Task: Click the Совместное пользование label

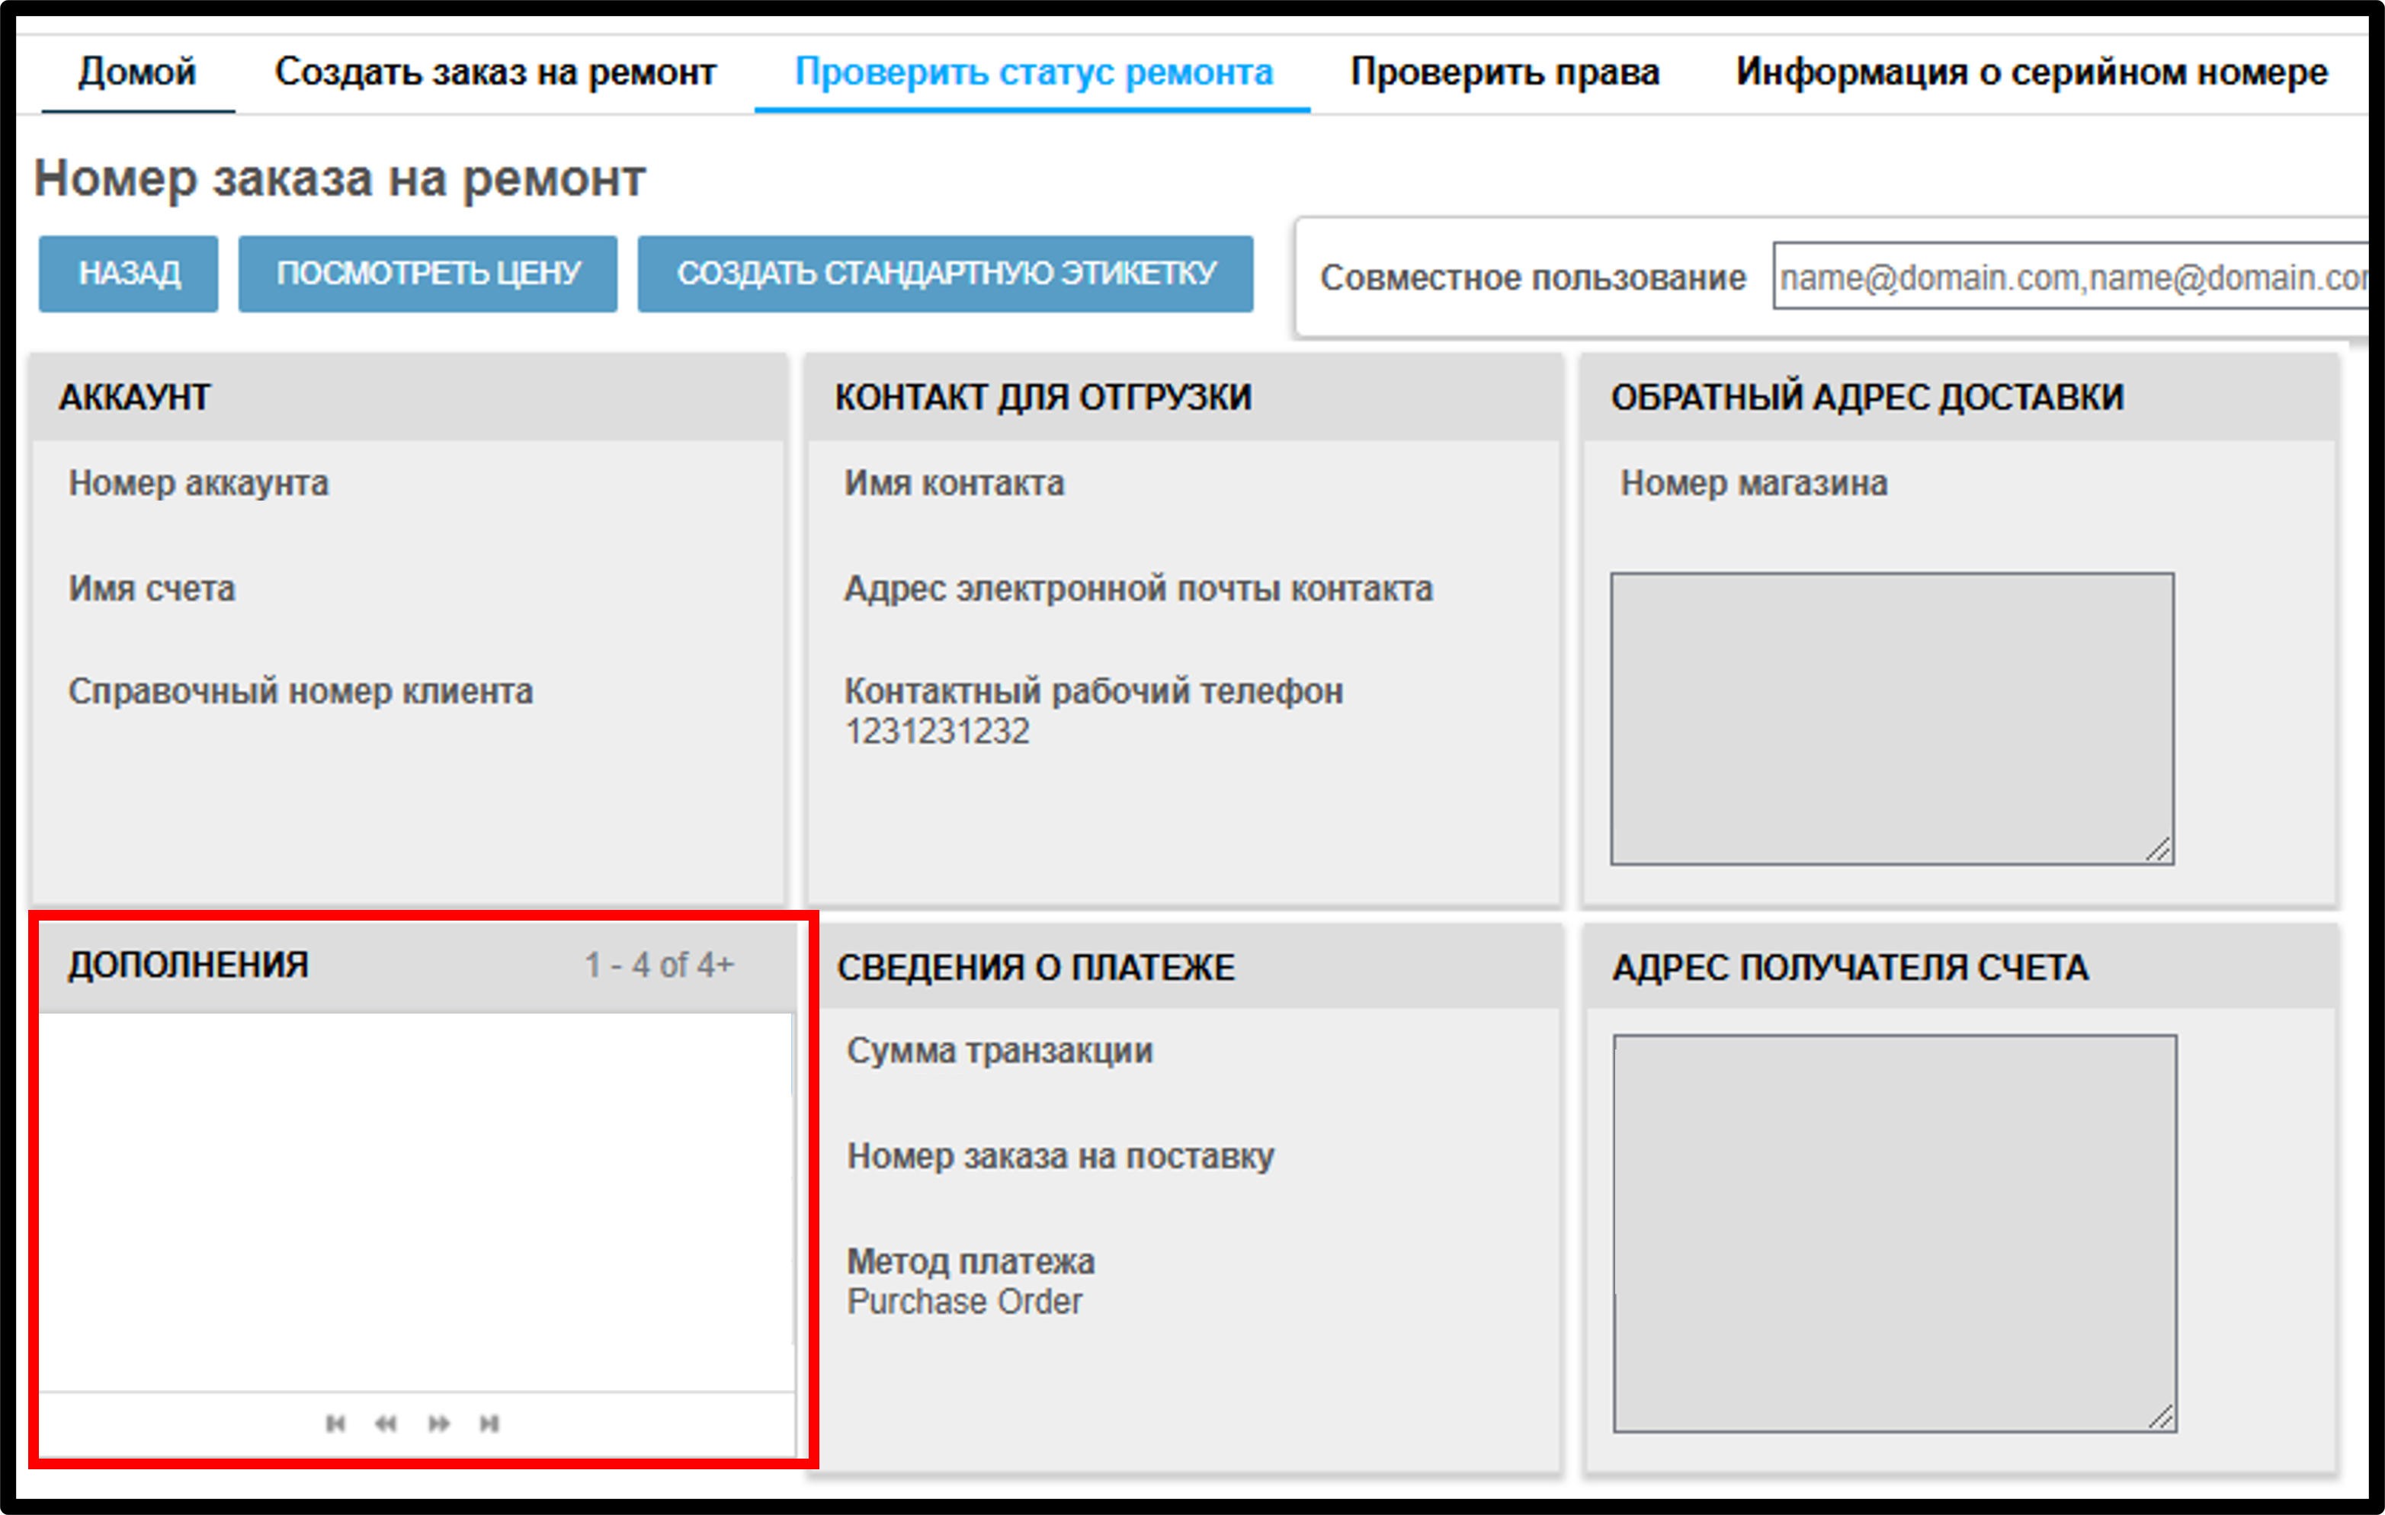Action: click(x=1532, y=277)
